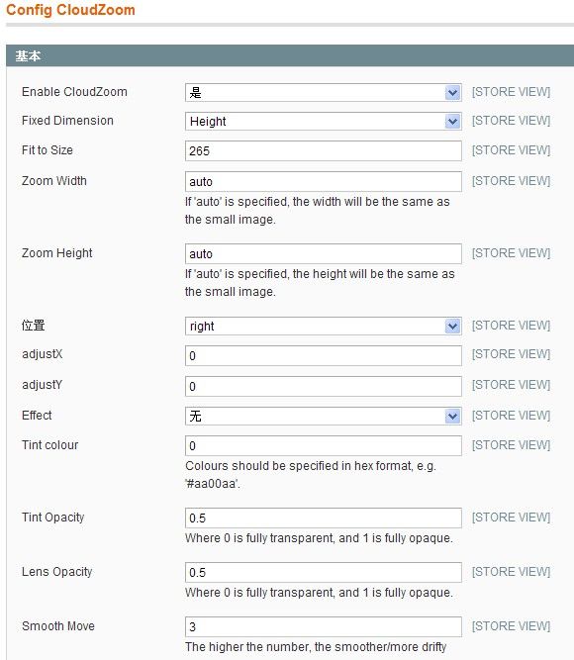Screen dimensions: 574x660
Task: Open the 位置 dropdown set to right
Action: (x=323, y=326)
